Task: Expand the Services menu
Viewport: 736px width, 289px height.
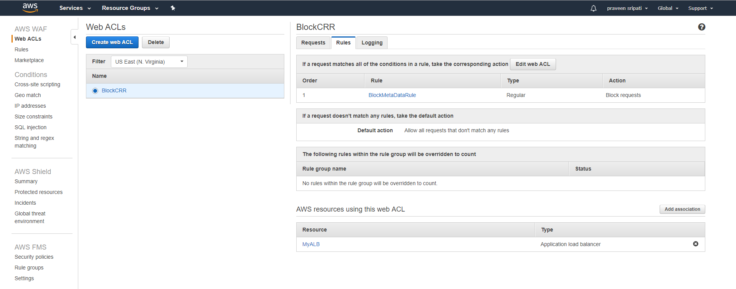Action: pyautogui.click(x=75, y=8)
